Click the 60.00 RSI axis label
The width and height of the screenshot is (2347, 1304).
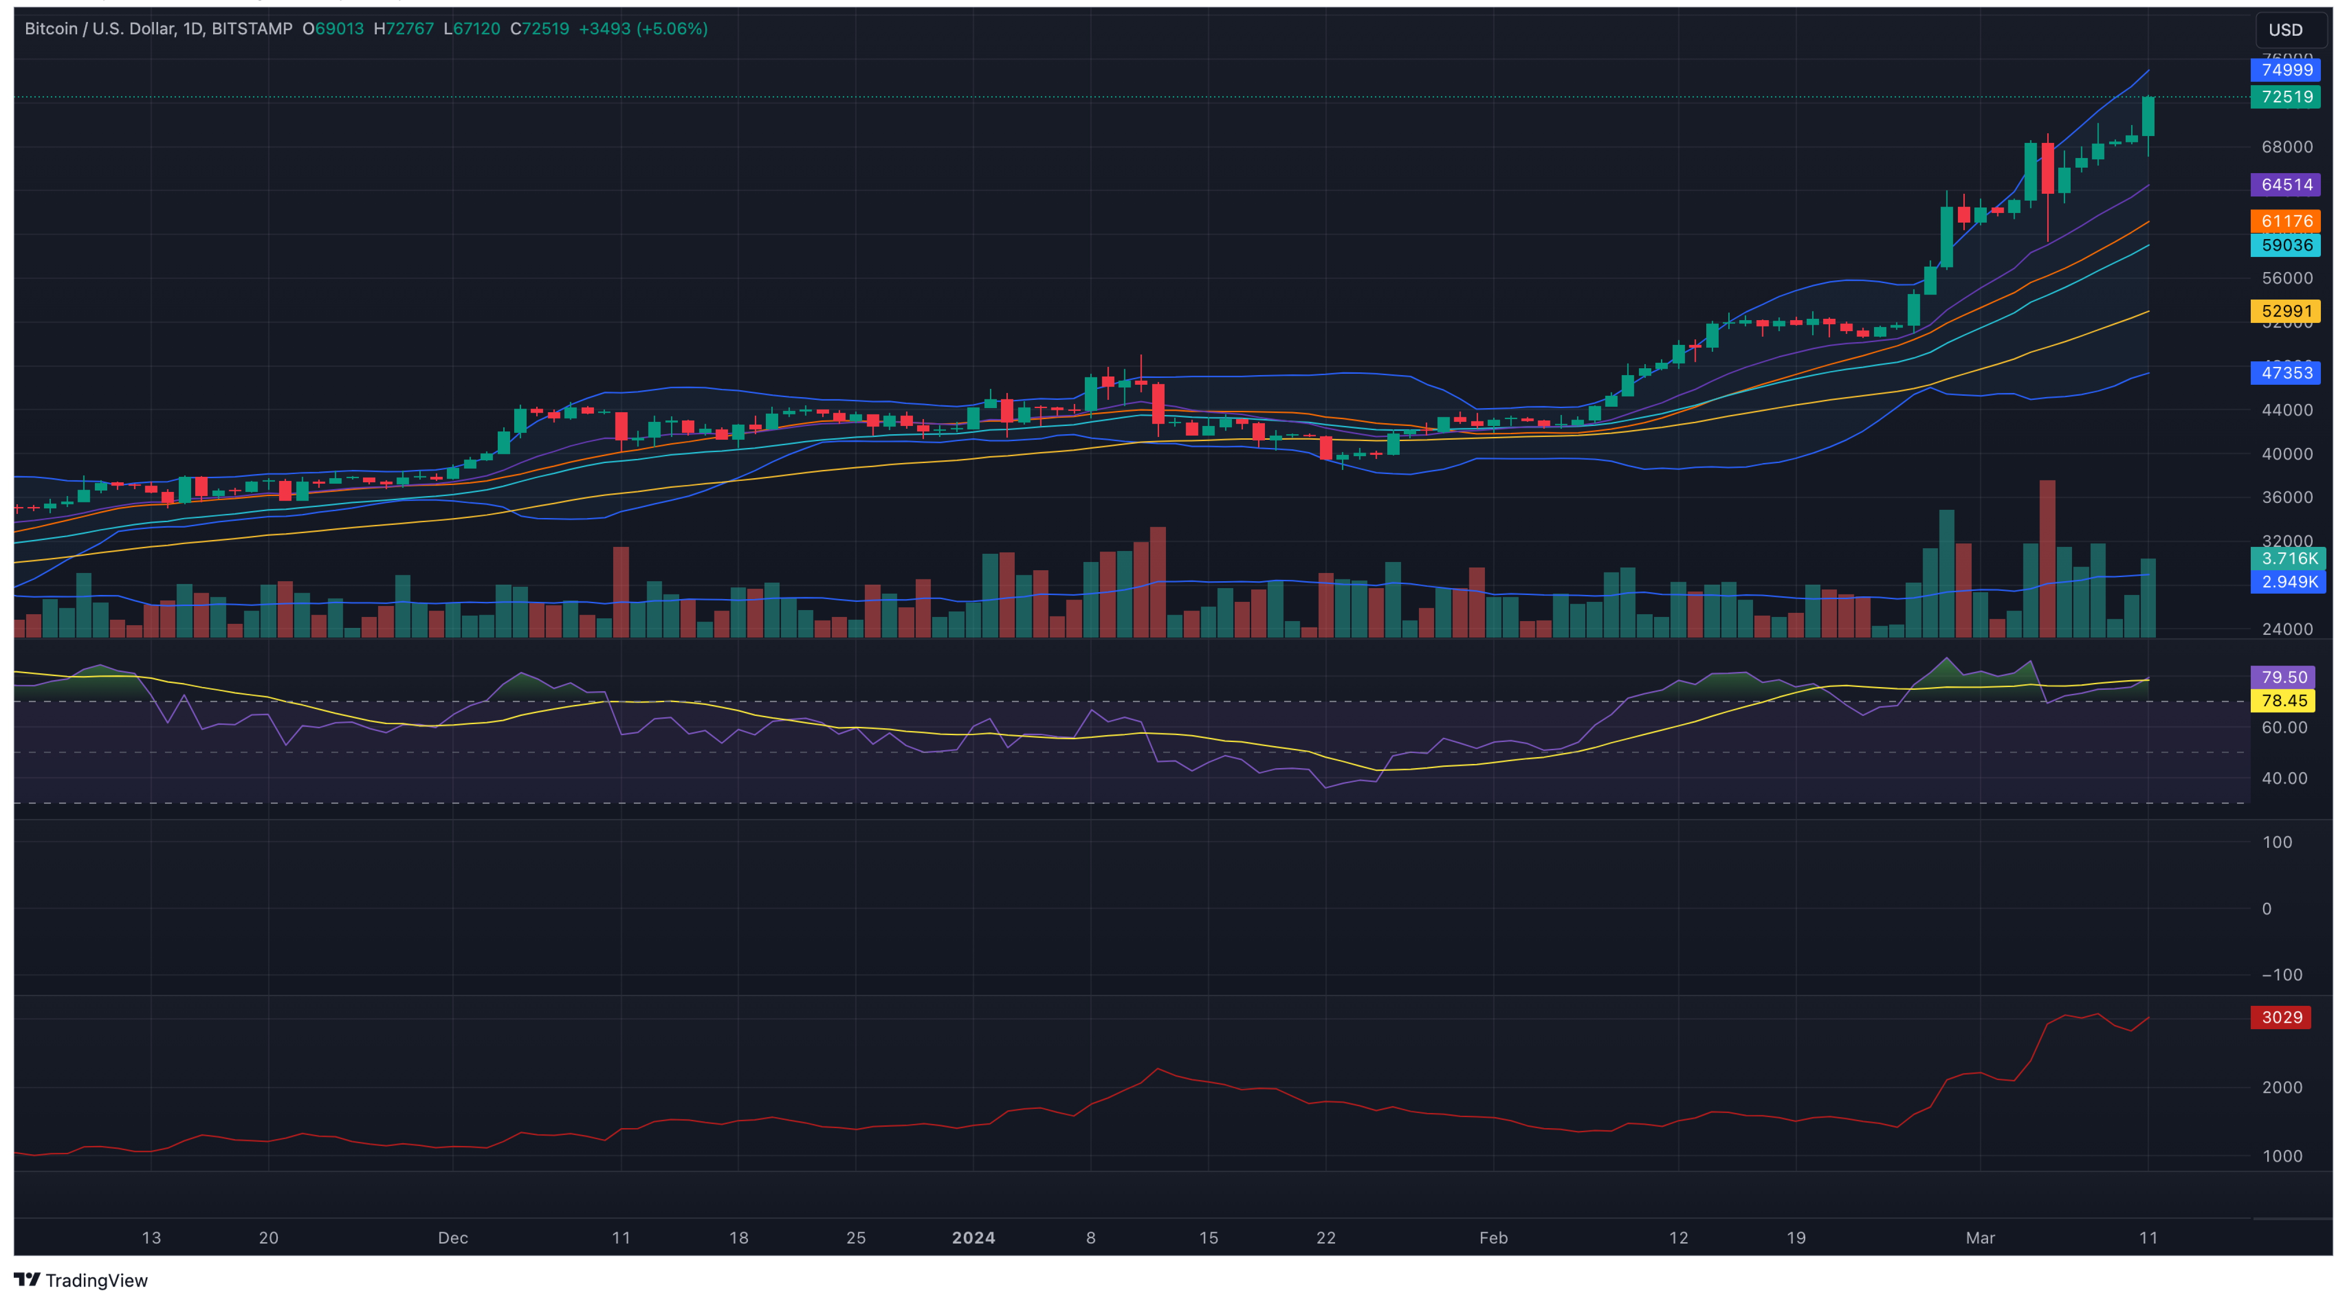2284,728
